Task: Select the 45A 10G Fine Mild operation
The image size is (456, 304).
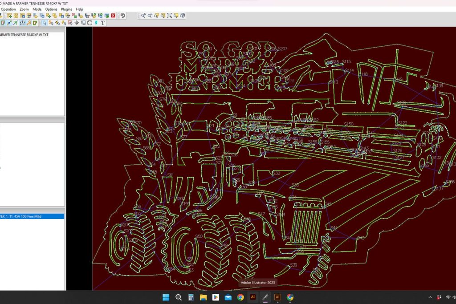Action: coord(32,216)
